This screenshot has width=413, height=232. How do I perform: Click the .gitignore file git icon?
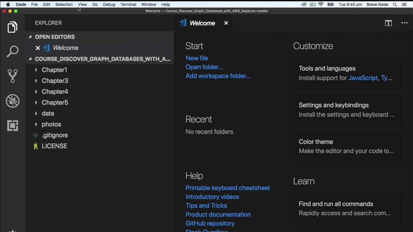35,135
